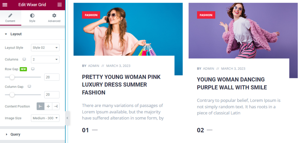Click the pencil Content icon
The width and height of the screenshot is (308, 143).
coord(10,16)
